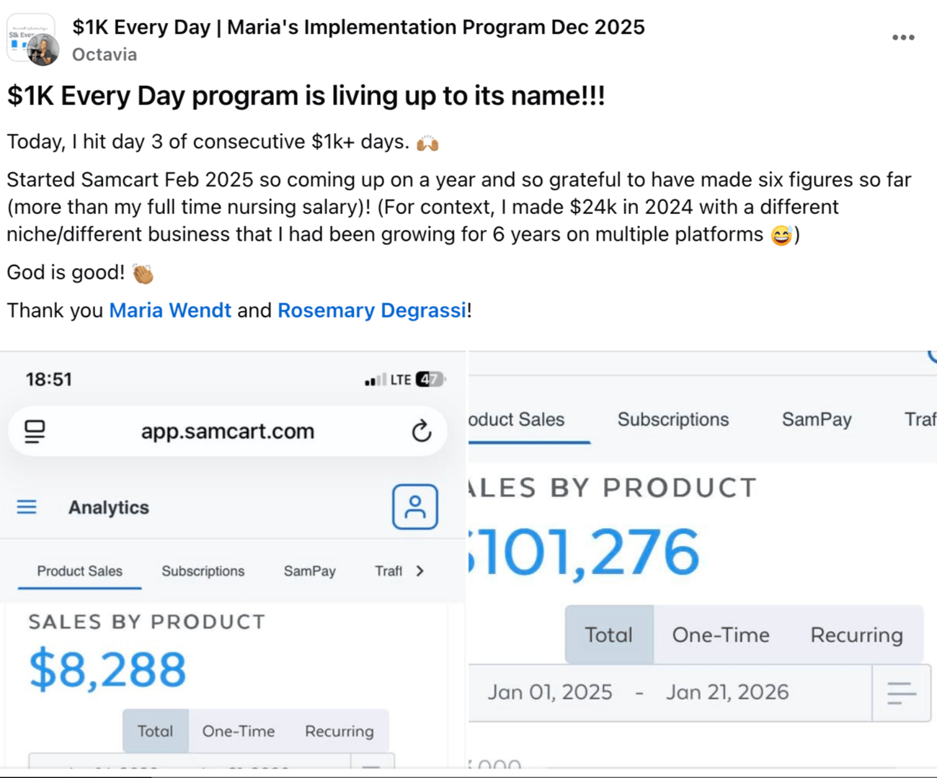Click the group name title link
The height and width of the screenshot is (778, 937).
pos(358,27)
